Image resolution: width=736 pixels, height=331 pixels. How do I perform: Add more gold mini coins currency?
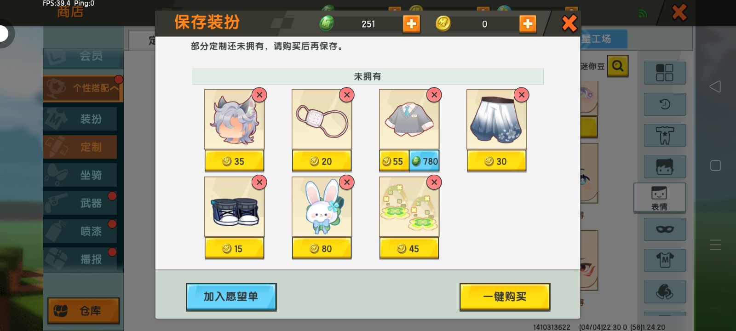[528, 23]
